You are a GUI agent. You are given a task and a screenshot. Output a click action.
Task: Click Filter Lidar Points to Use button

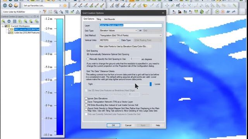coord(123,46)
